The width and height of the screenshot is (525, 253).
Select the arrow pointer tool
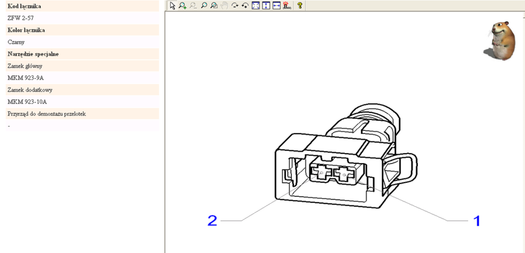pos(172,6)
